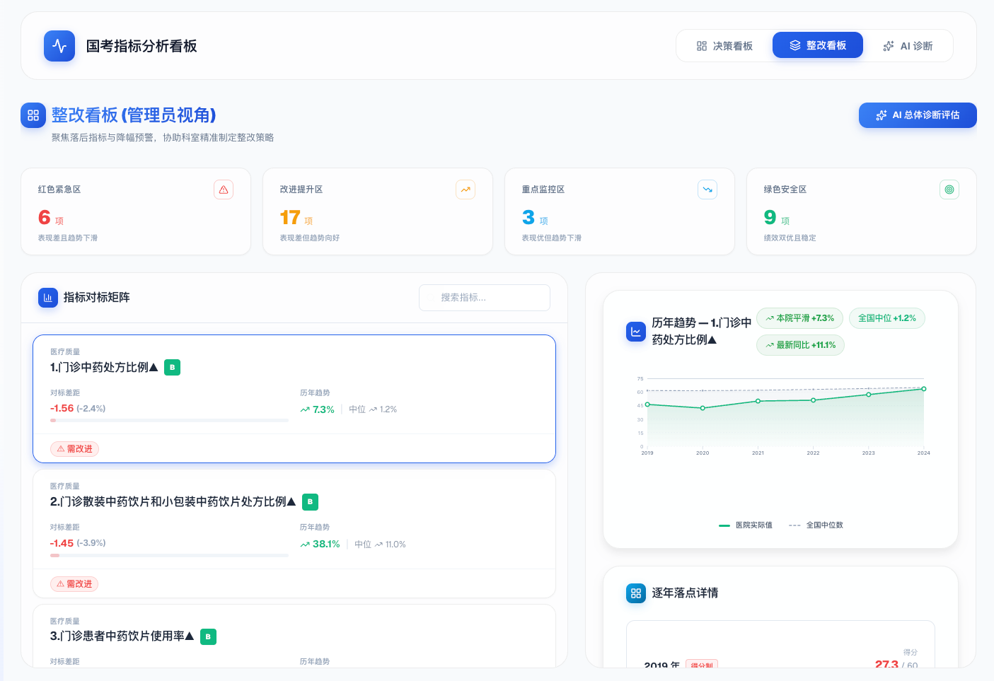Select the 整改看板 tab
The image size is (994, 681).
tap(818, 45)
